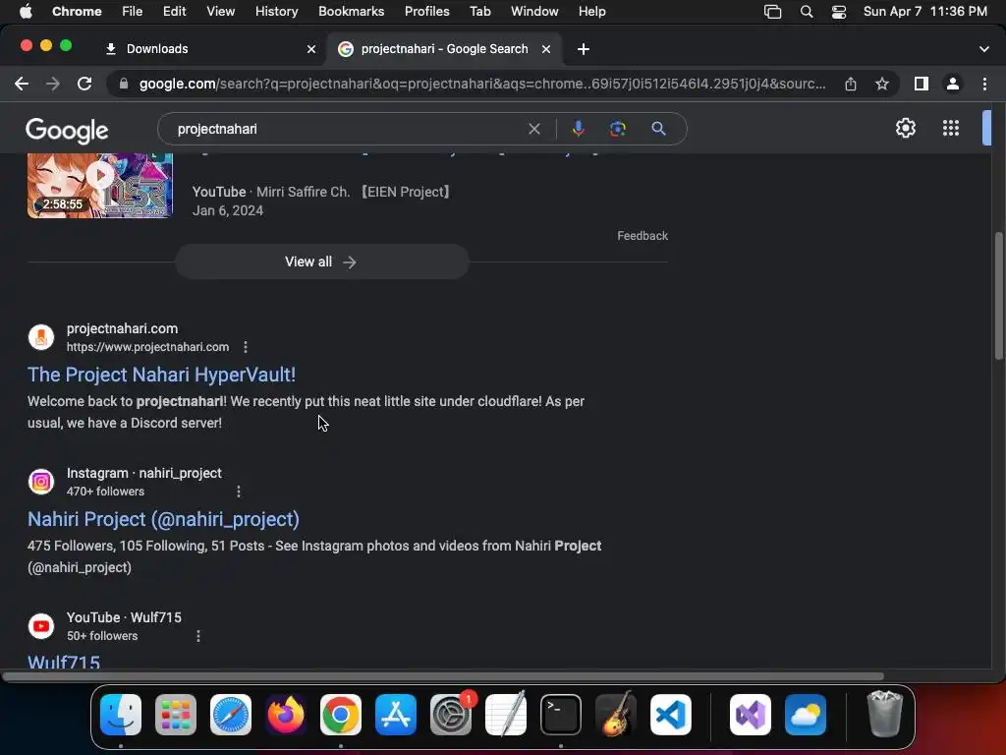Click the forward navigation arrow
The height and width of the screenshot is (755, 1006).
[x=53, y=84]
